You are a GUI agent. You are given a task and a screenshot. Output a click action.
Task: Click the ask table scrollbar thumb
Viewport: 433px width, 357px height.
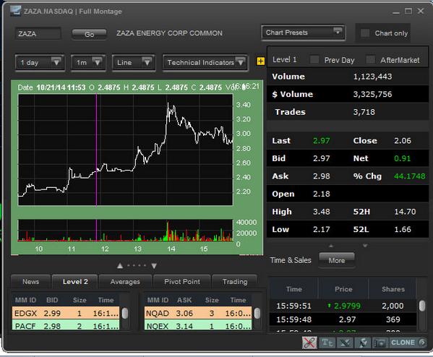click(257, 314)
